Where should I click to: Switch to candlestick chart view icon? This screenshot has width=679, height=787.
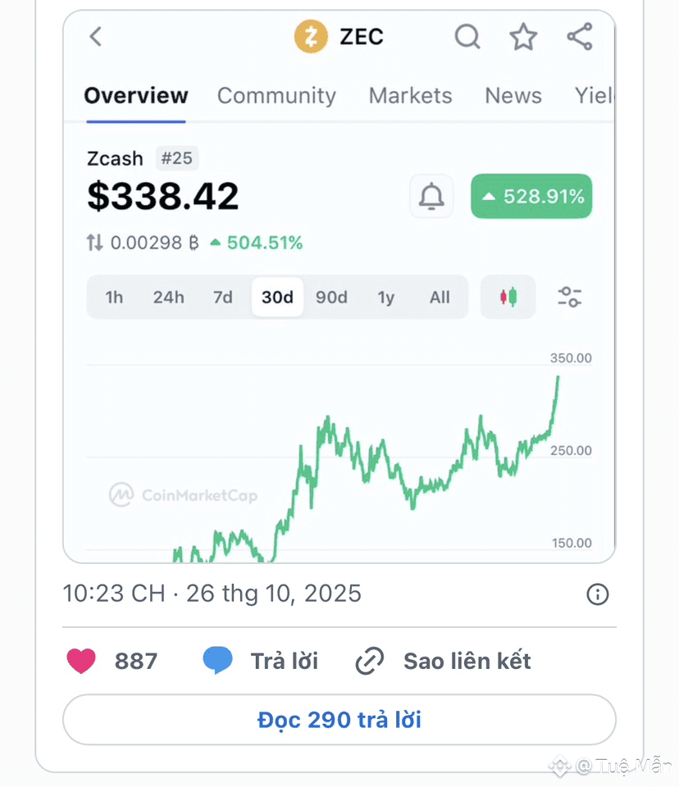(508, 297)
